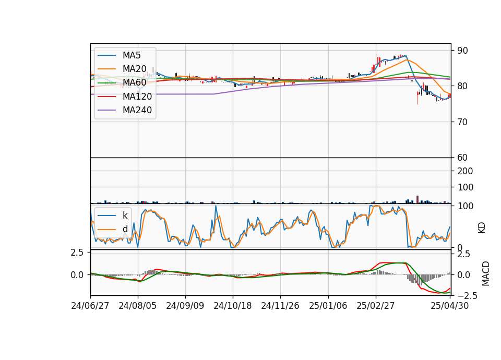Click the purple MA240 legend line sample

[106, 110]
